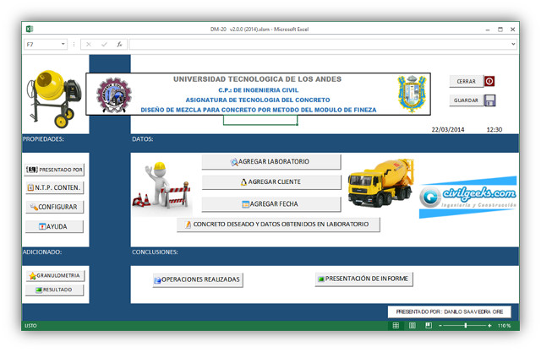Open CONCRETO DESEADO Y DATOS OBTENIDOS button
Viewport: 541px width, 352px height.
(278, 225)
